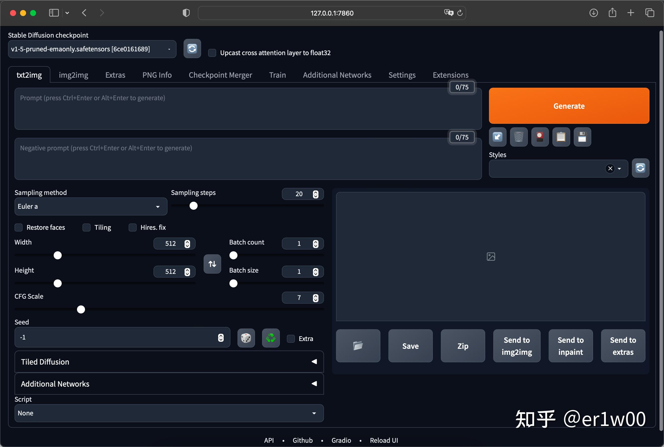Image resolution: width=664 pixels, height=447 pixels.
Task: Open the Styles dropdown arrow
Action: click(x=620, y=169)
